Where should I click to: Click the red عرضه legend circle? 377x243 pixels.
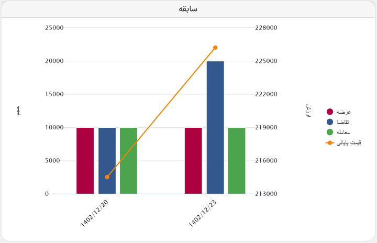coord(330,112)
